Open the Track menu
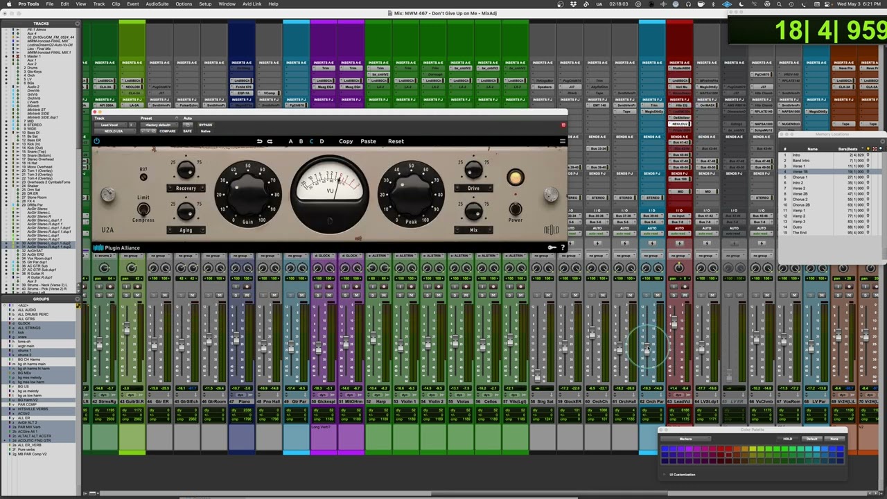 coord(99,4)
